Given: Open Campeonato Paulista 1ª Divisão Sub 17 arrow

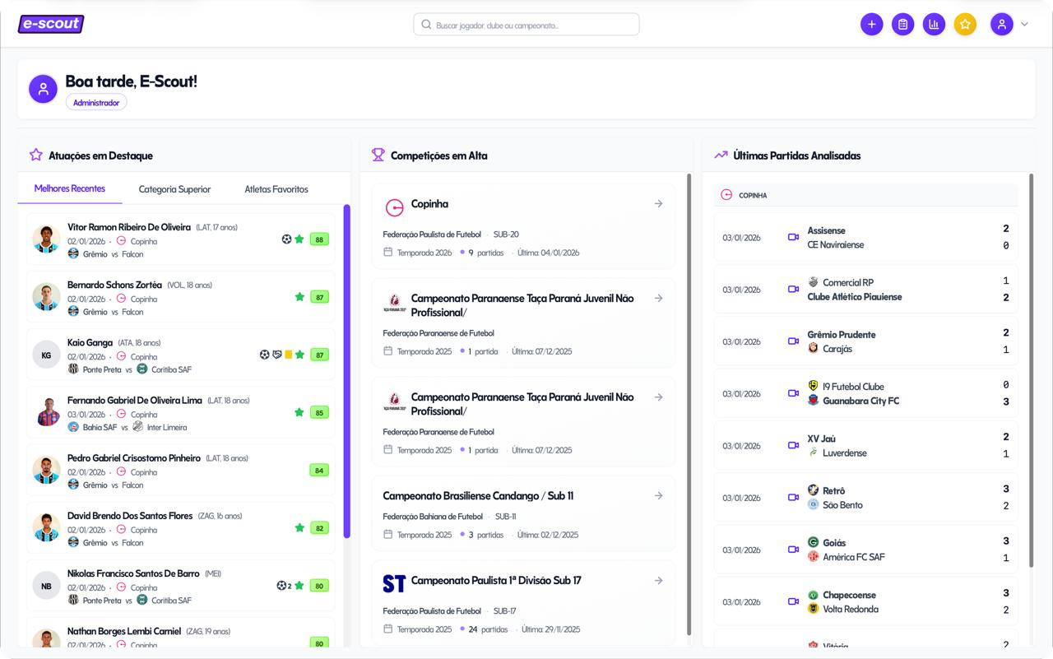Looking at the screenshot, I should (658, 581).
